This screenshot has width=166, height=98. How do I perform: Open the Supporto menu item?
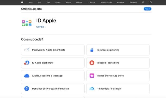[x=133, y=2]
